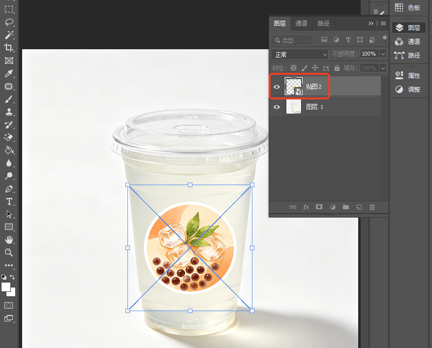
Task: Delete layer with trash icon
Action: click(372, 207)
